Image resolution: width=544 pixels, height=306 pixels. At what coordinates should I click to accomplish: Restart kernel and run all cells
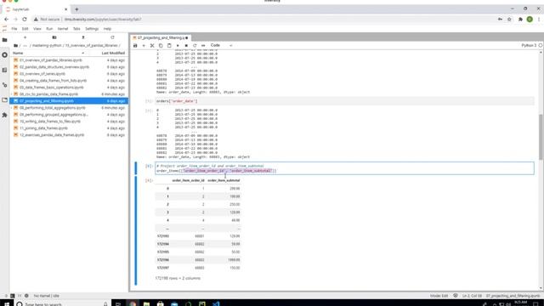[x=203, y=45]
